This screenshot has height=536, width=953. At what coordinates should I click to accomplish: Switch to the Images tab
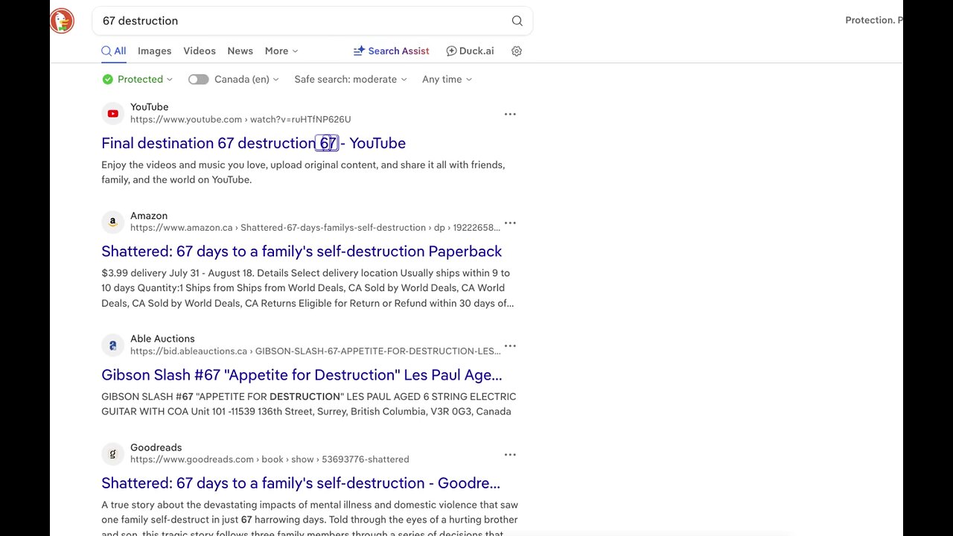(154, 51)
